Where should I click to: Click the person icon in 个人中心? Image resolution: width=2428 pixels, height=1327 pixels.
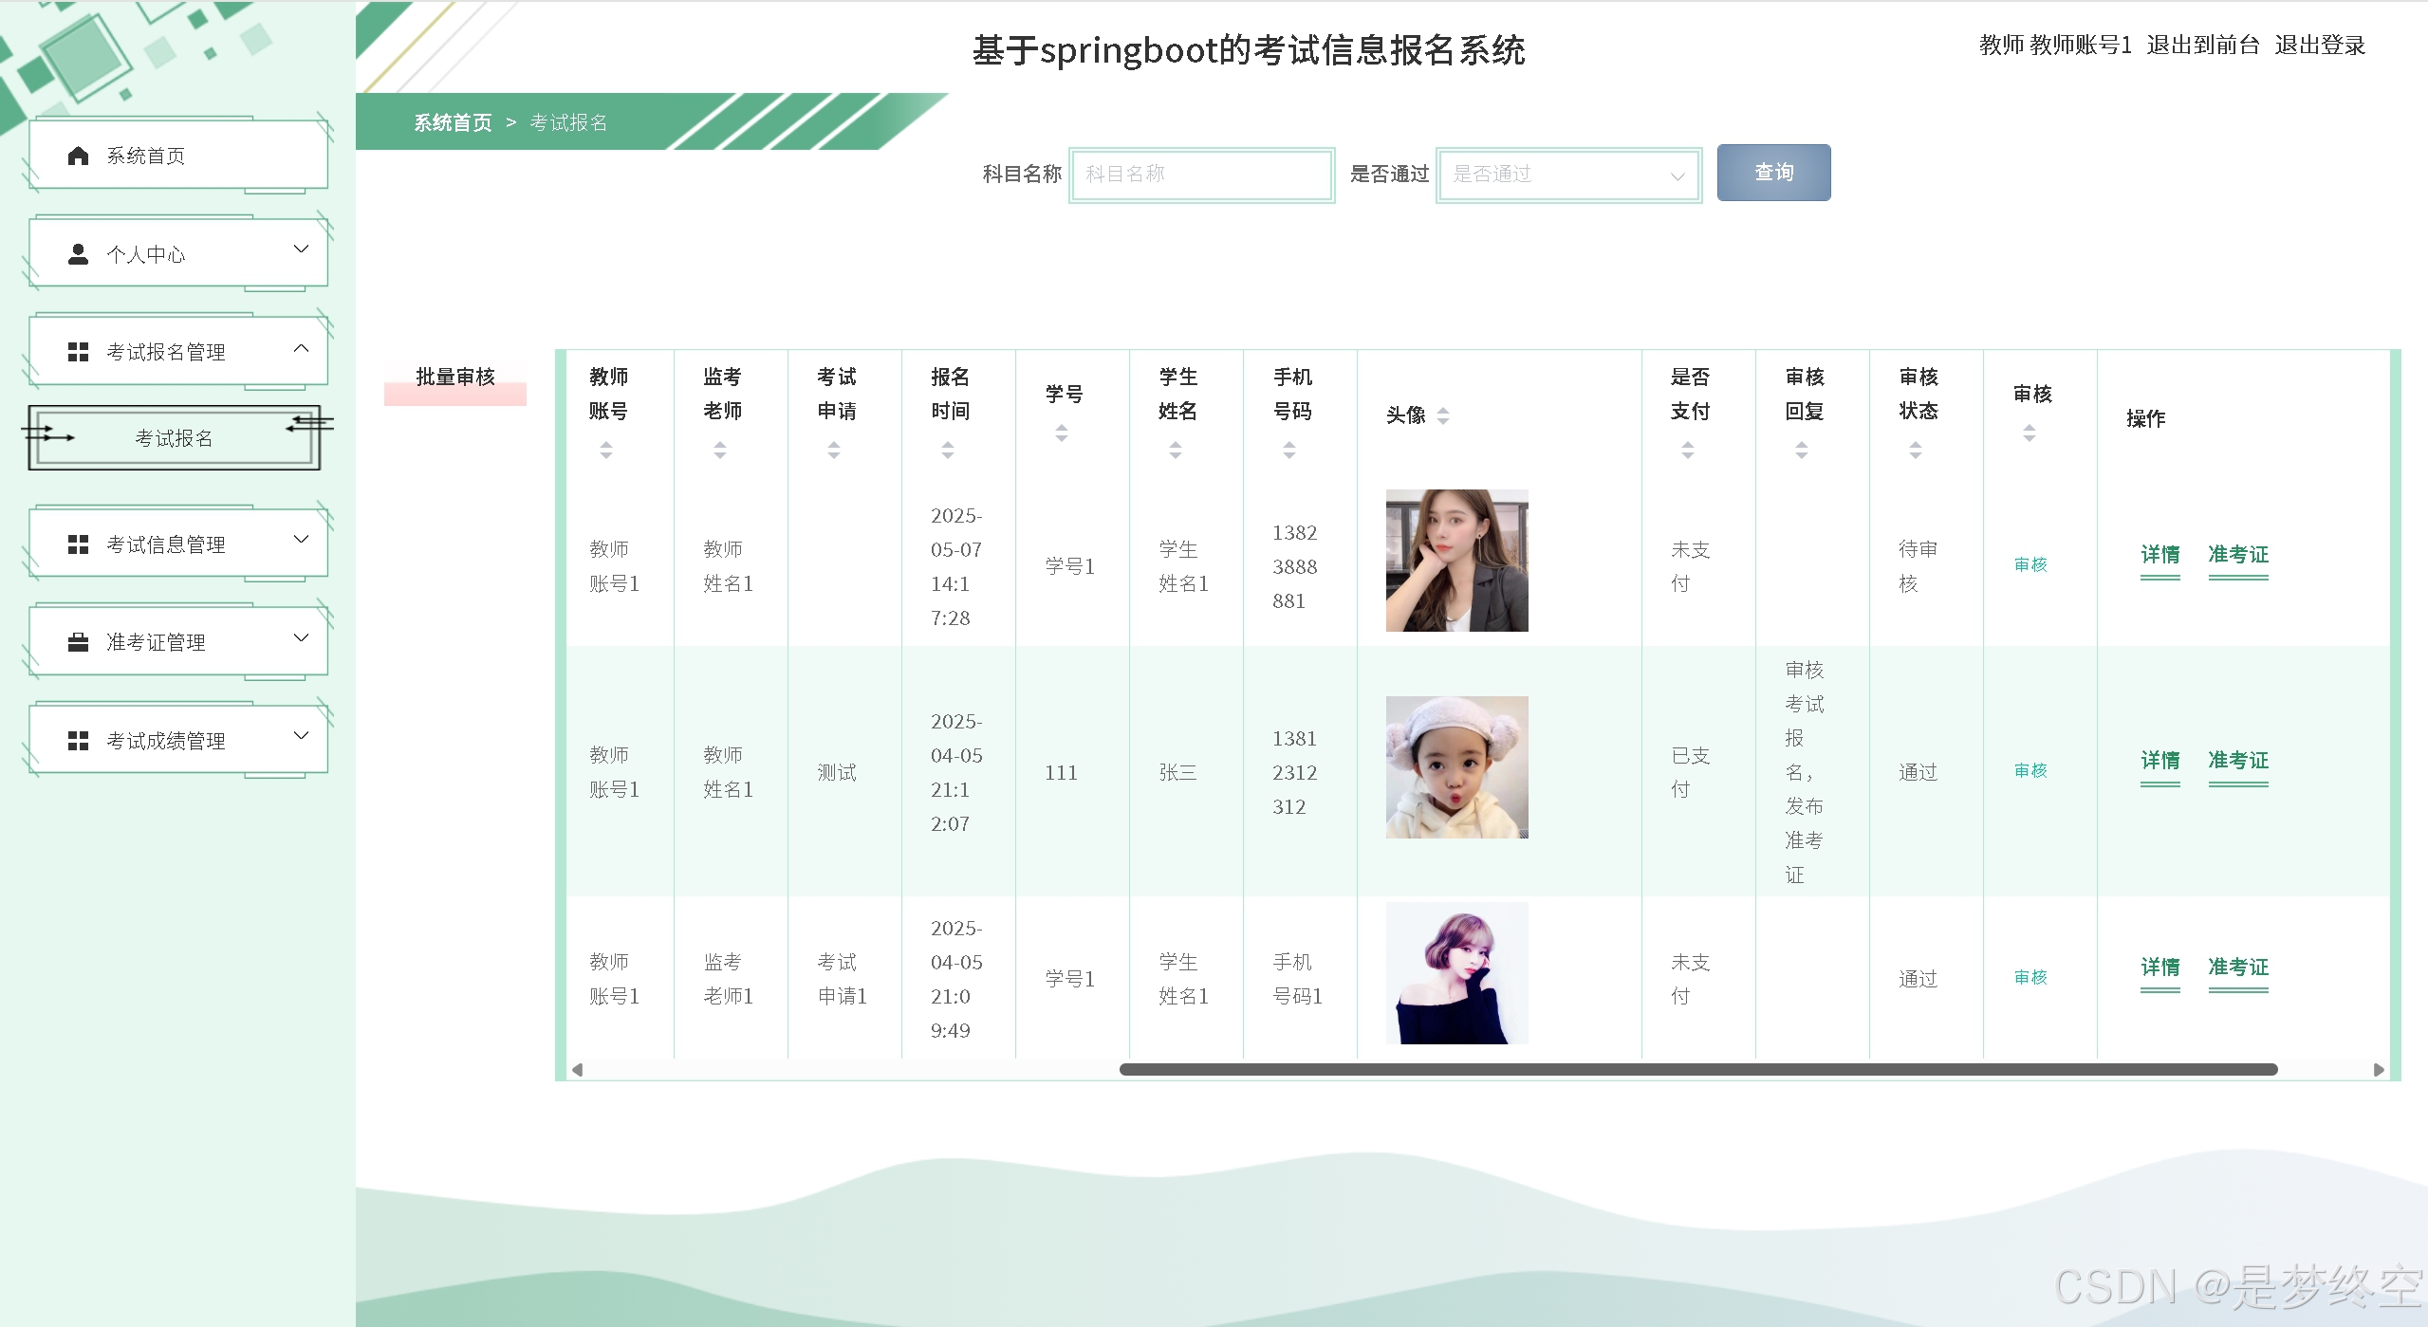(x=79, y=254)
